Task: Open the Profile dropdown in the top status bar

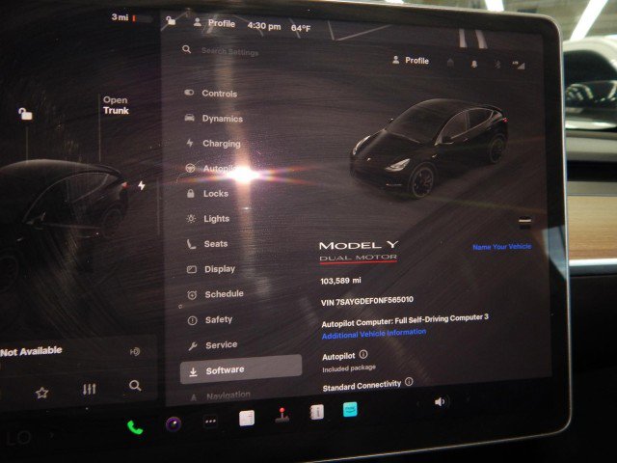Action: pos(214,23)
